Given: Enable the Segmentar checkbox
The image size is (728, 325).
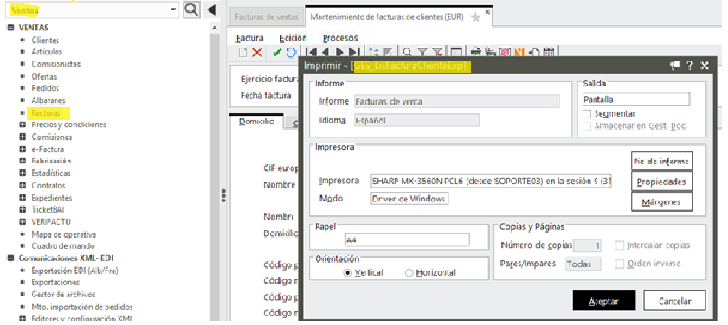Looking at the screenshot, I should pyautogui.click(x=587, y=113).
